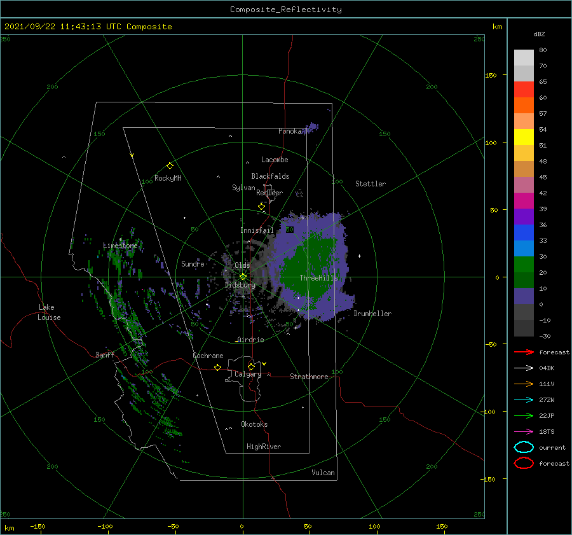Click yellow diamond marker beside RockyMH
The height and width of the screenshot is (535, 572).
coord(170,166)
